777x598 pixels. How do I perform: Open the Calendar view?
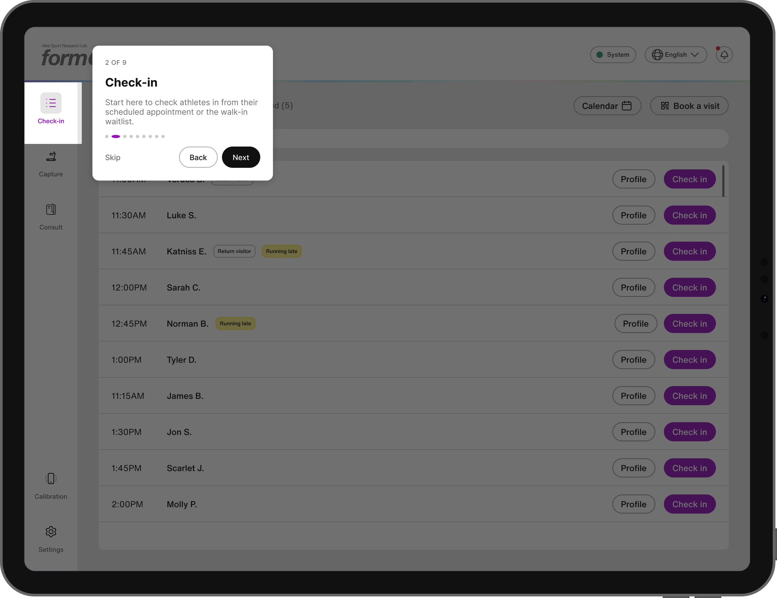(607, 106)
